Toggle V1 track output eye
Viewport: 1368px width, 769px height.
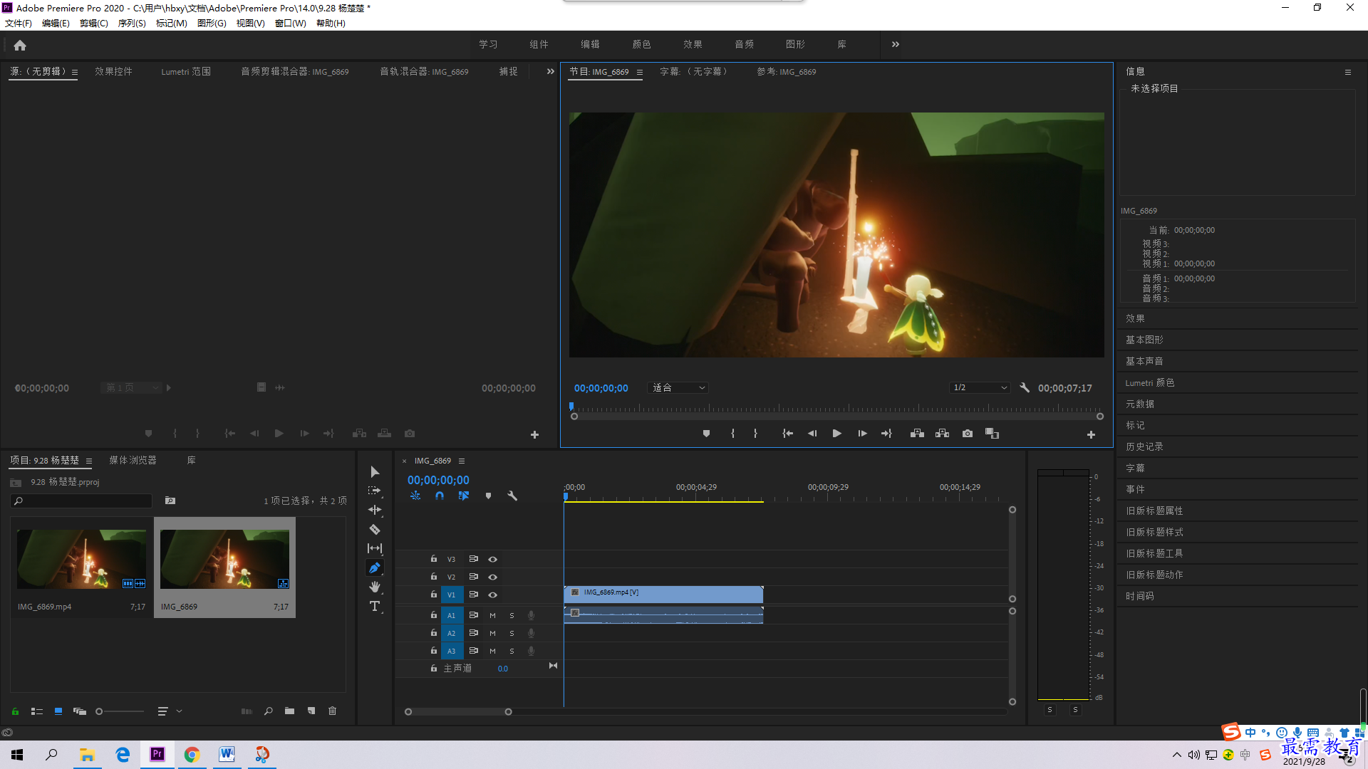(x=492, y=595)
